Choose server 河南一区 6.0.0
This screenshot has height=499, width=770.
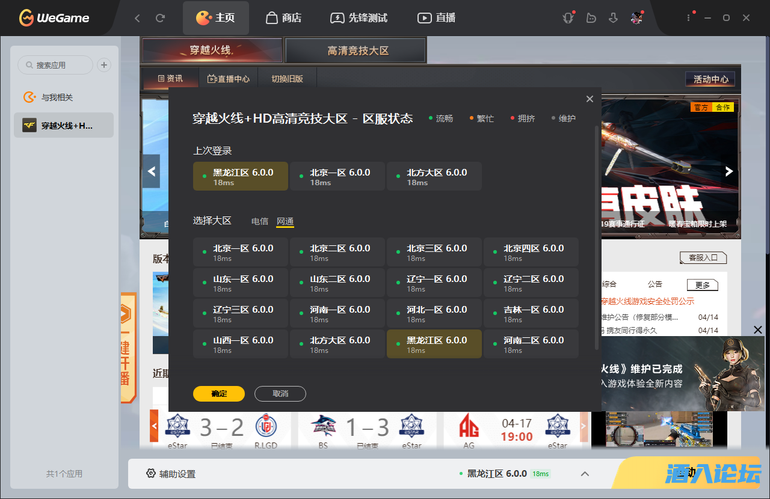point(337,313)
